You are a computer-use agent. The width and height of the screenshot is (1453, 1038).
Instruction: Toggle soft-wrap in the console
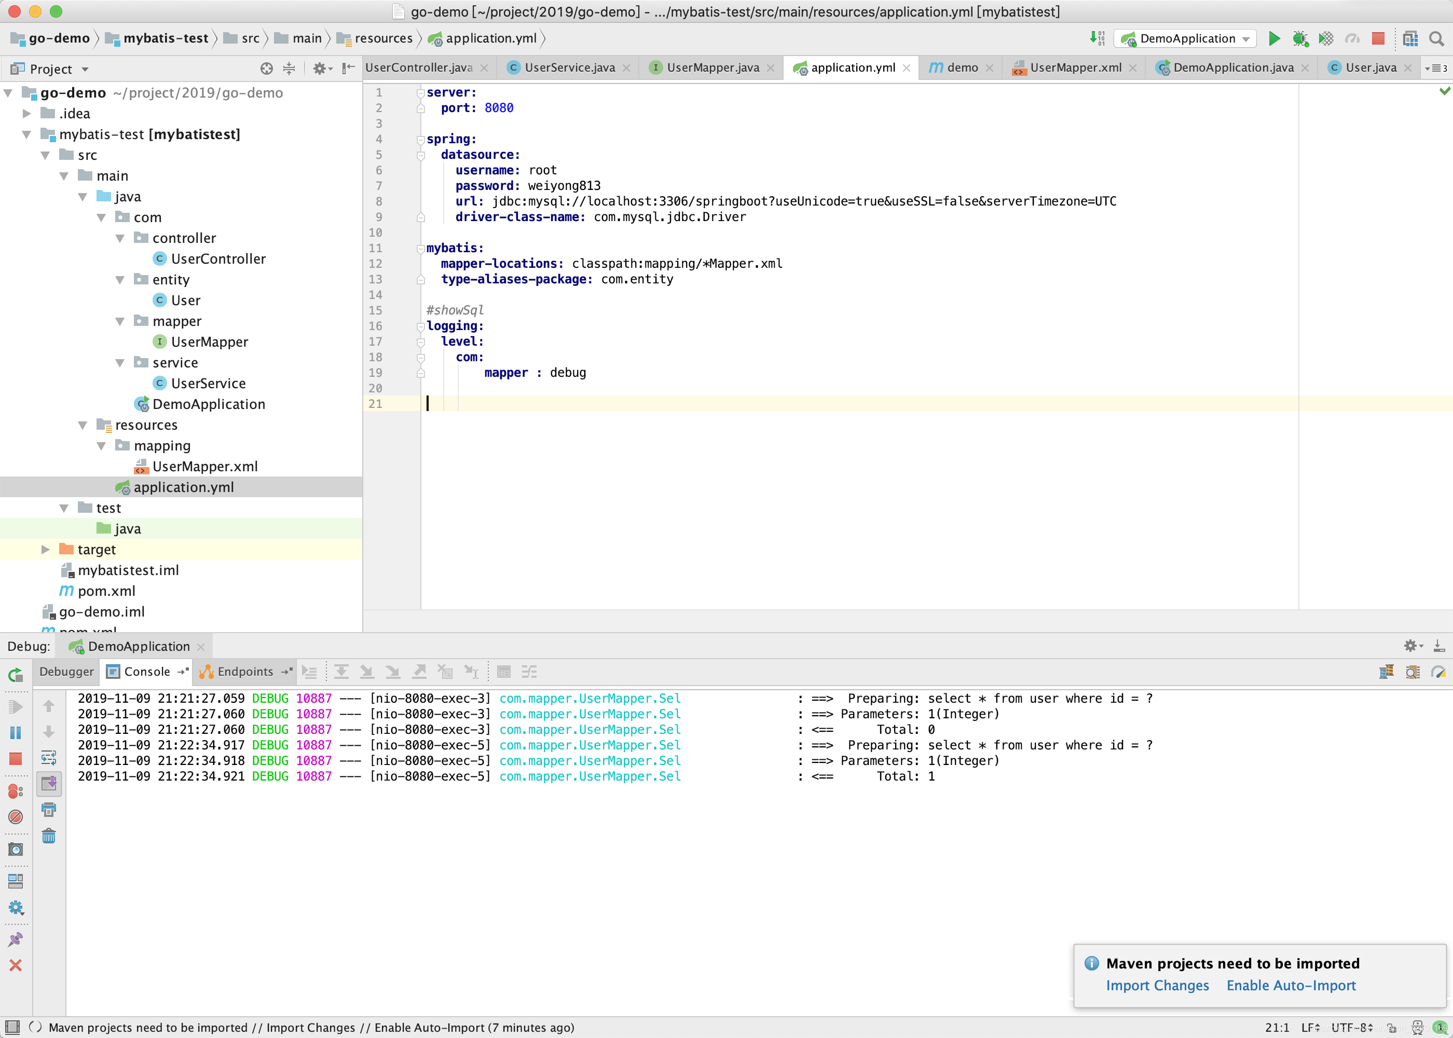(x=49, y=758)
